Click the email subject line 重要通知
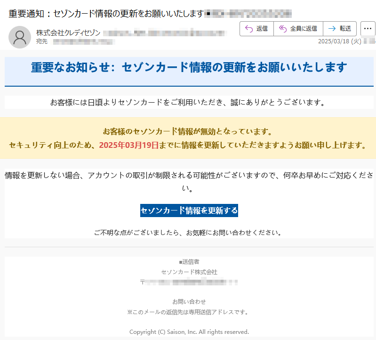 (x=106, y=14)
